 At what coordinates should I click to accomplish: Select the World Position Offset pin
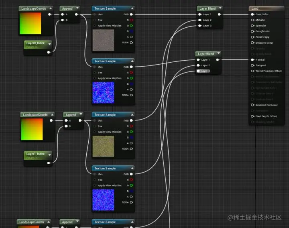pos(252,71)
